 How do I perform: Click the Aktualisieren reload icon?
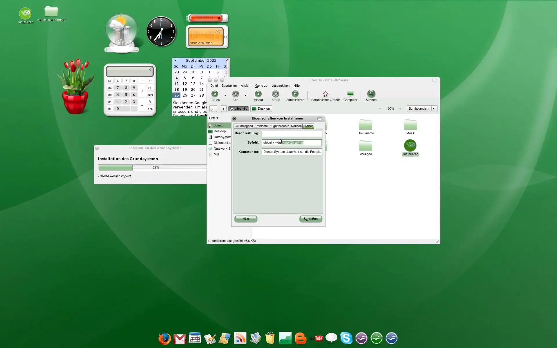click(x=295, y=94)
